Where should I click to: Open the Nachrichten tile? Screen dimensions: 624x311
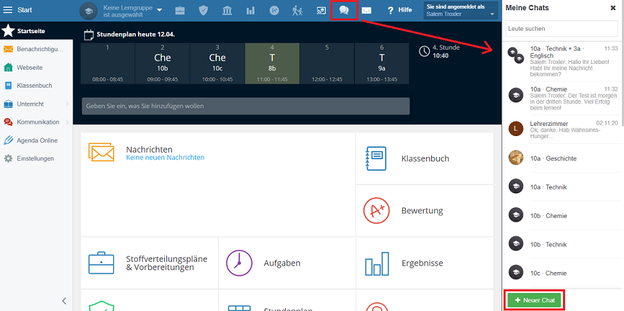coord(218,185)
